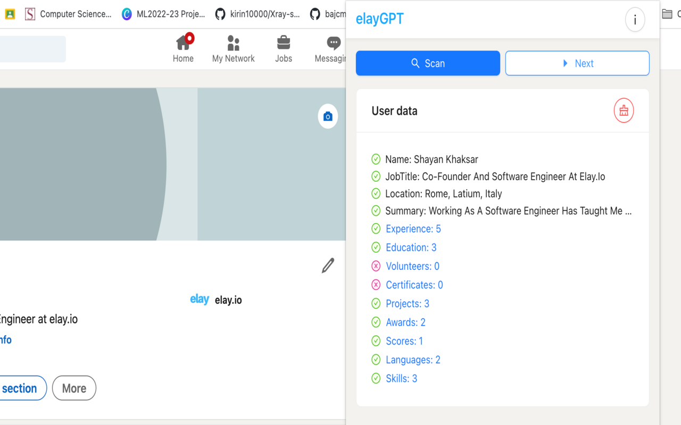Open the kirin10000/Xray GitHub bookmark
The image size is (681, 425).
(x=258, y=14)
